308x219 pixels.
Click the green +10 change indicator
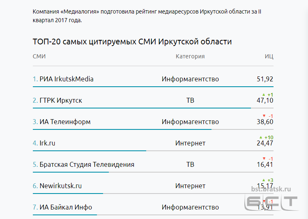tap(267, 137)
